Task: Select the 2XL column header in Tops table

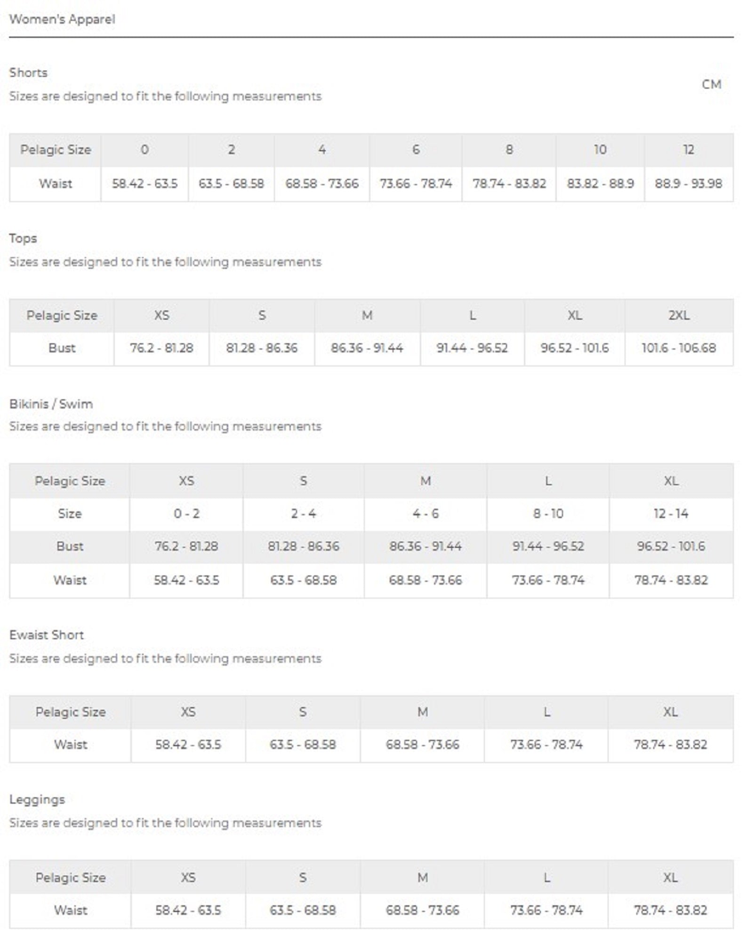Action: click(x=679, y=316)
